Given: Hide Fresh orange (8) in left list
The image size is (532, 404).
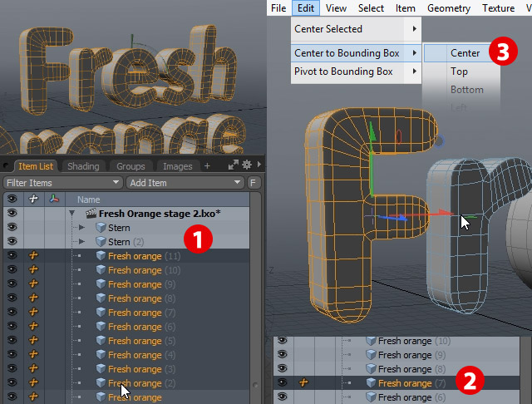Looking at the screenshot, I should pyautogui.click(x=12, y=298).
